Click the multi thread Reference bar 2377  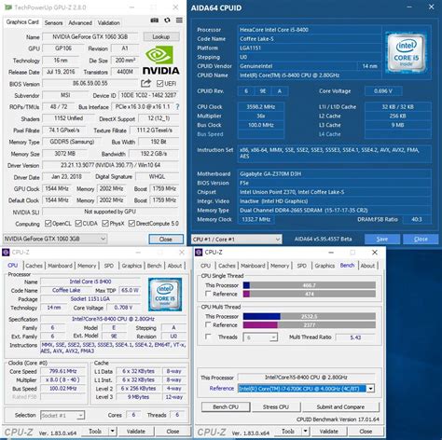point(310,325)
